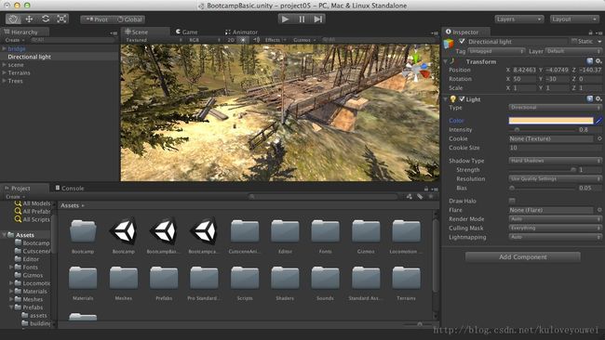605x340 pixels.
Task: Enable the Draw Halo checkbox
Action: [x=512, y=201]
